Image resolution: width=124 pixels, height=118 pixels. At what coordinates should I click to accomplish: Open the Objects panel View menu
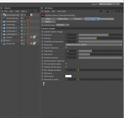[x=17, y=11]
